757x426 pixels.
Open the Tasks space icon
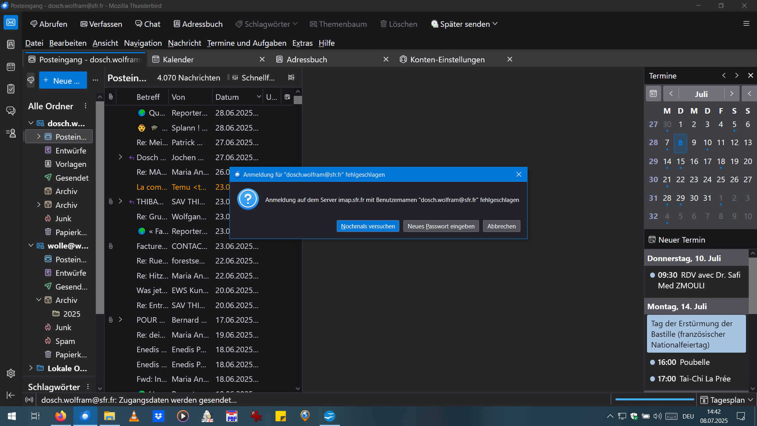tap(11, 89)
